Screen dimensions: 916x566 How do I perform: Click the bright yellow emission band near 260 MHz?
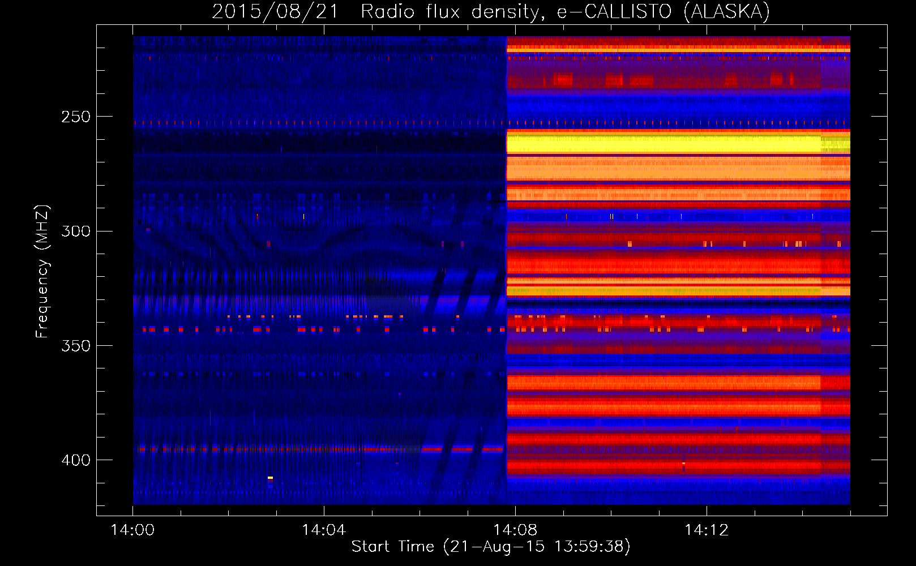click(x=678, y=143)
